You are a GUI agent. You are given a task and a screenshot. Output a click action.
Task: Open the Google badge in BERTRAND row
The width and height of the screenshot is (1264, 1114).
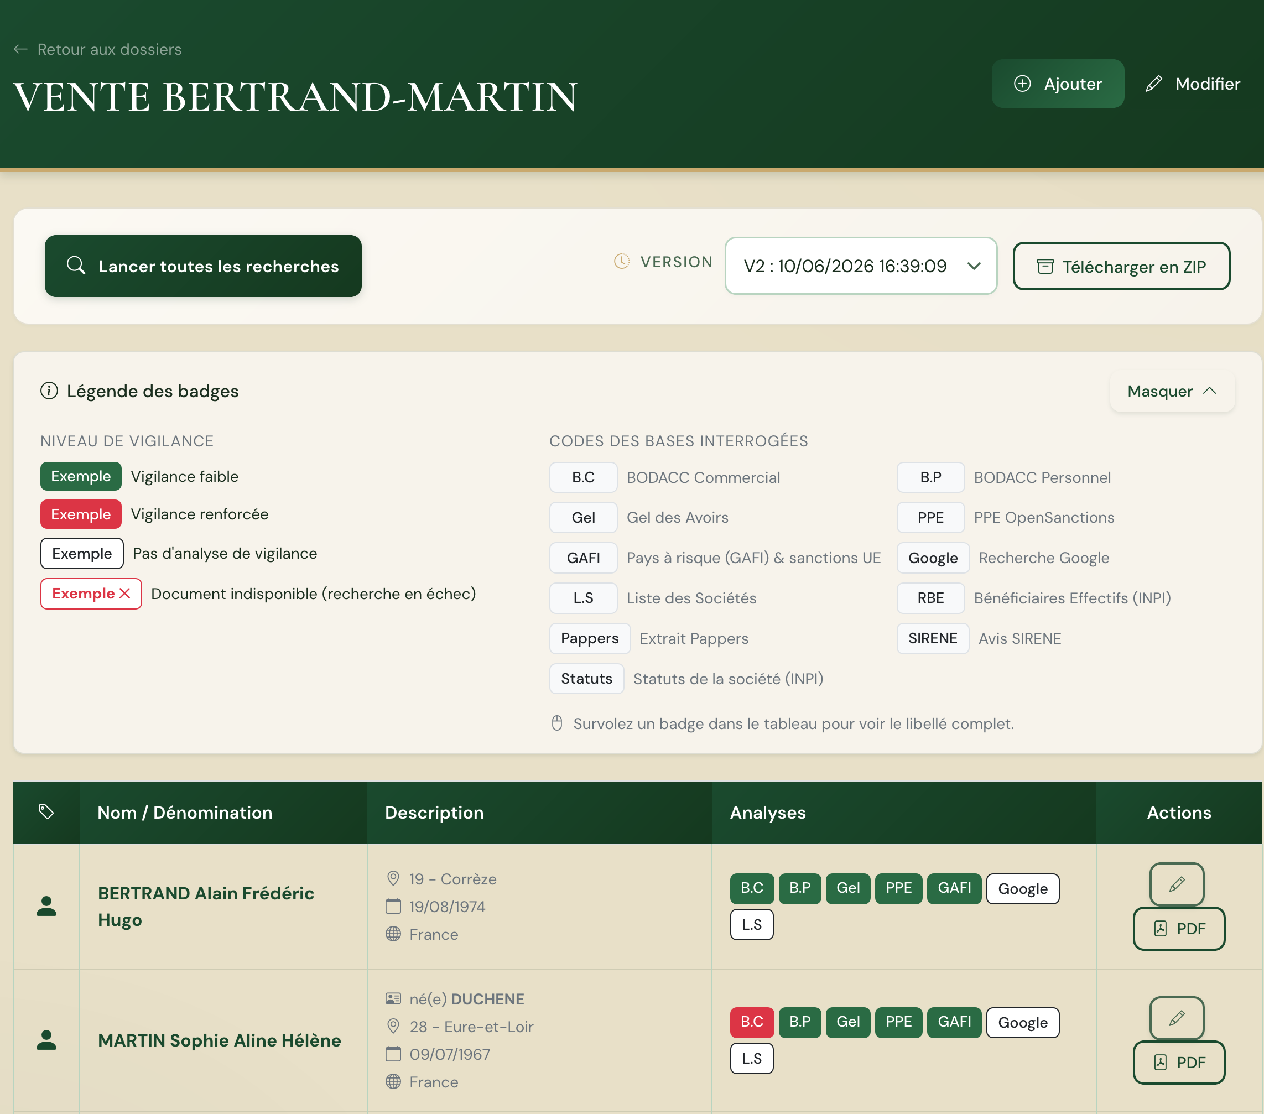[x=1022, y=888]
